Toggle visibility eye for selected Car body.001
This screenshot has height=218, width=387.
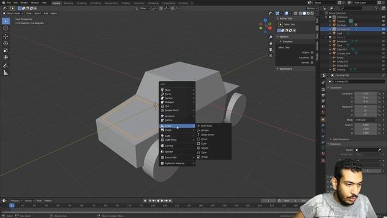(383, 29)
